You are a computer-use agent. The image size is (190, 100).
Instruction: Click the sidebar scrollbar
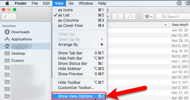click(52, 50)
